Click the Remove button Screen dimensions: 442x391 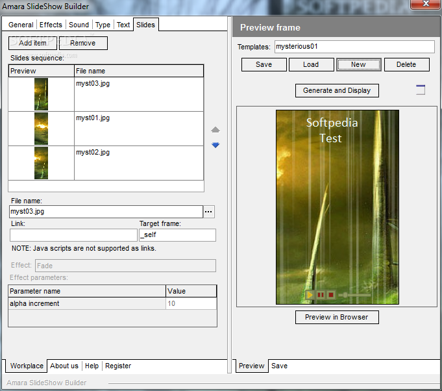coord(83,43)
